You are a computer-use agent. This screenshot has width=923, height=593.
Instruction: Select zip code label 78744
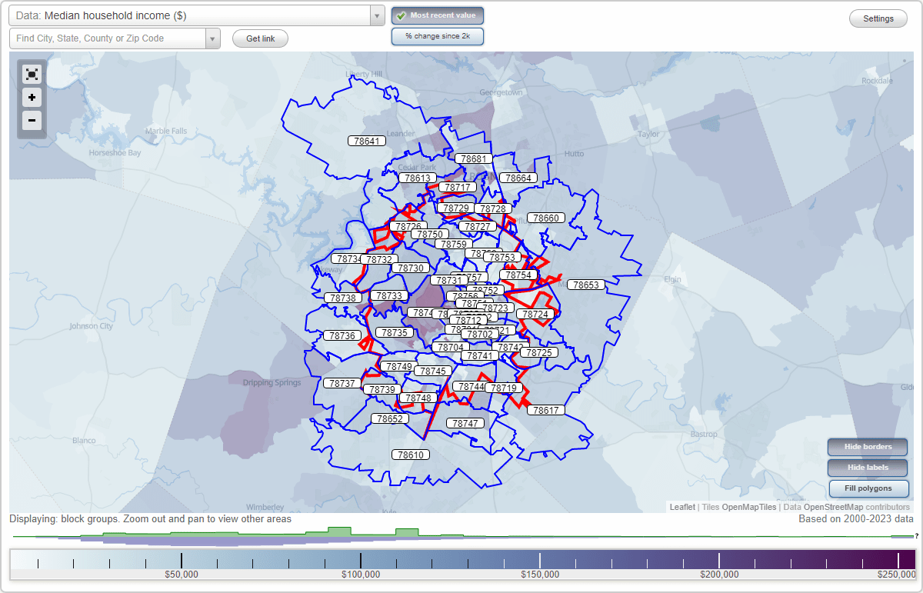tap(469, 386)
